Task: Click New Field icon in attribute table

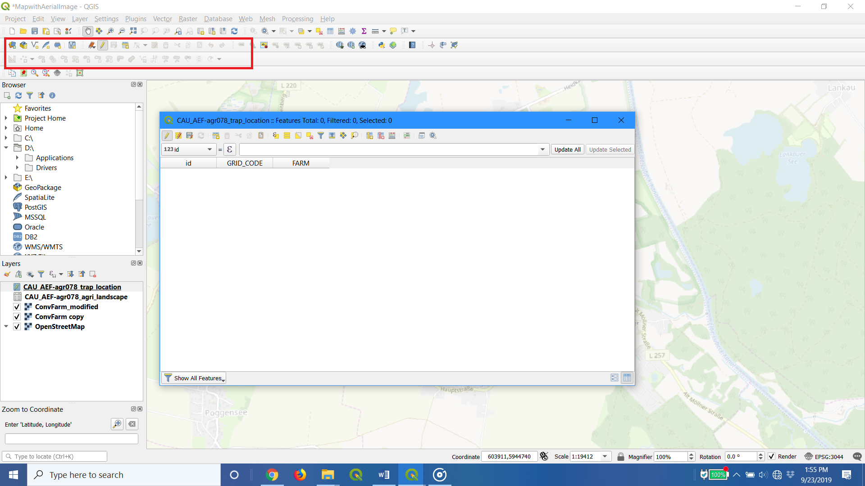Action: (370, 135)
